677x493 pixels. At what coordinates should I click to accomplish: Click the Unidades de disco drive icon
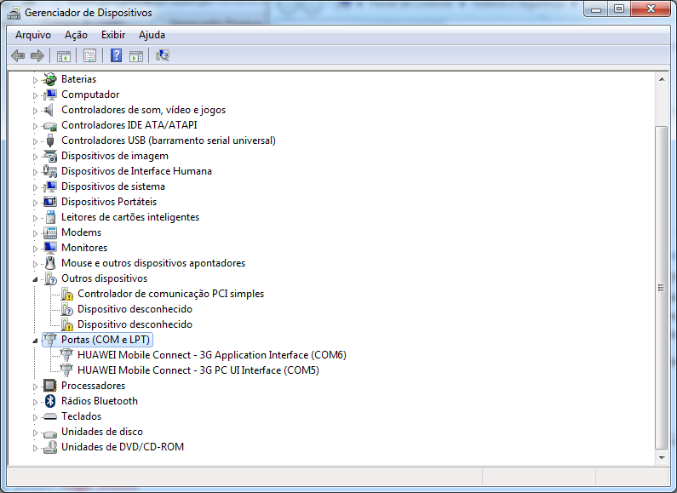[x=50, y=433]
